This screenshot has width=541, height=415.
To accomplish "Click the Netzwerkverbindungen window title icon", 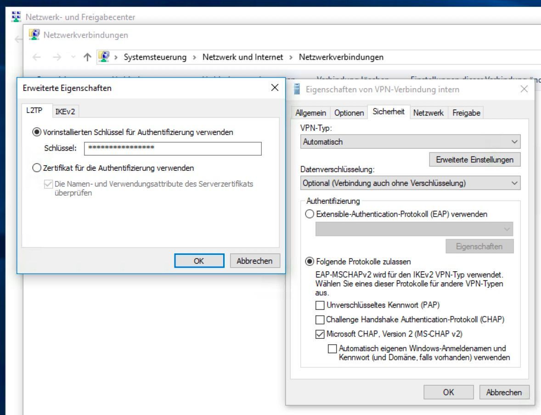I will [34, 35].
